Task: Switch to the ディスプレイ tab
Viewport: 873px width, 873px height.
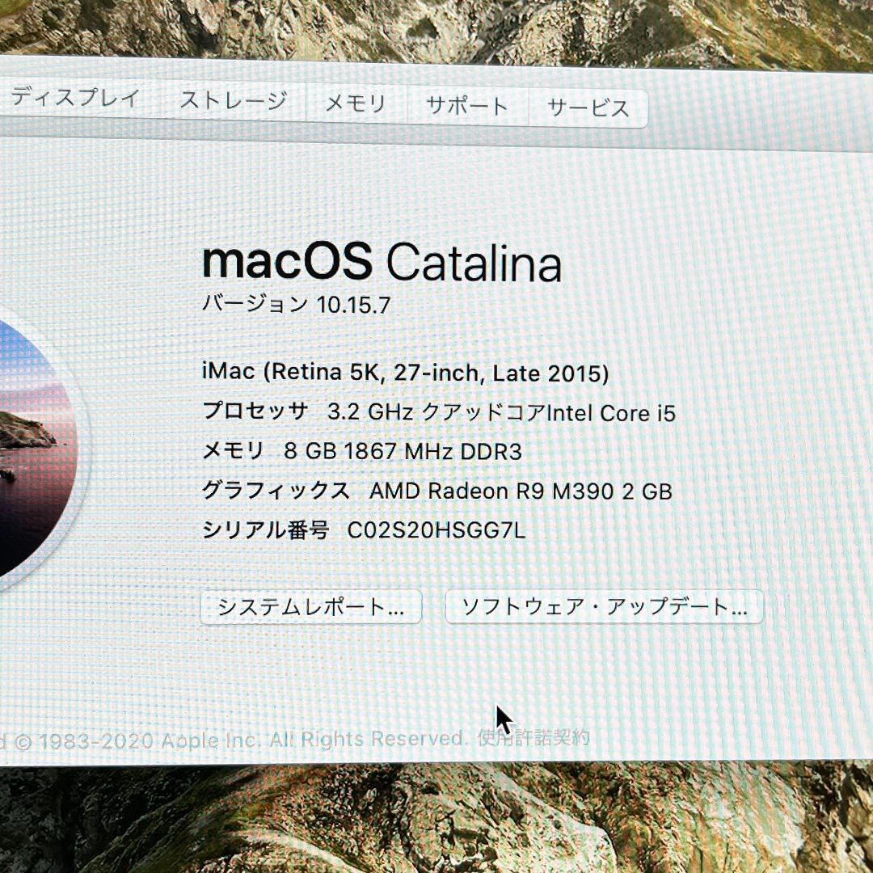Action: pos(75,97)
